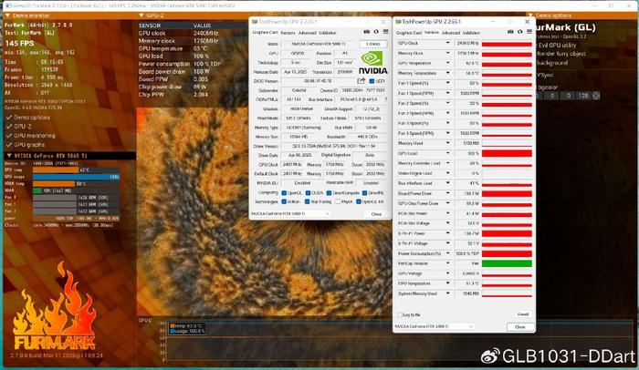Click the Driver Version field

[334, 146]
